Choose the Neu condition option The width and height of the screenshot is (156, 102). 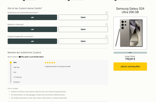pyautogui.click(x=15, y=62)
